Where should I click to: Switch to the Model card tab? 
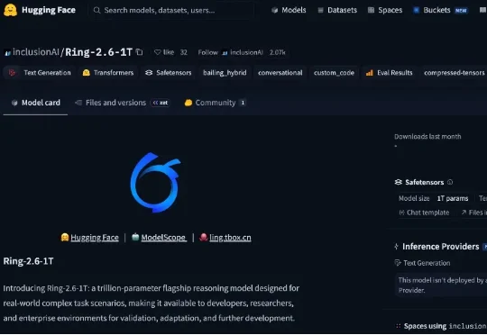tap(36, 103)
